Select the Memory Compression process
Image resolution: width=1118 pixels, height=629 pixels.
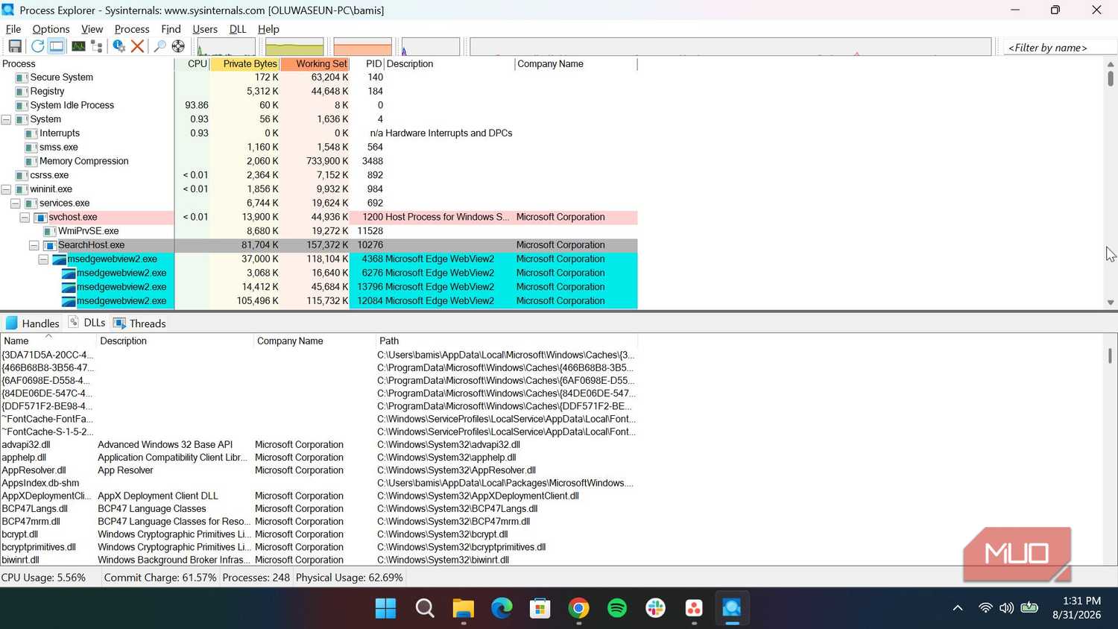click(x=83, y=161)
